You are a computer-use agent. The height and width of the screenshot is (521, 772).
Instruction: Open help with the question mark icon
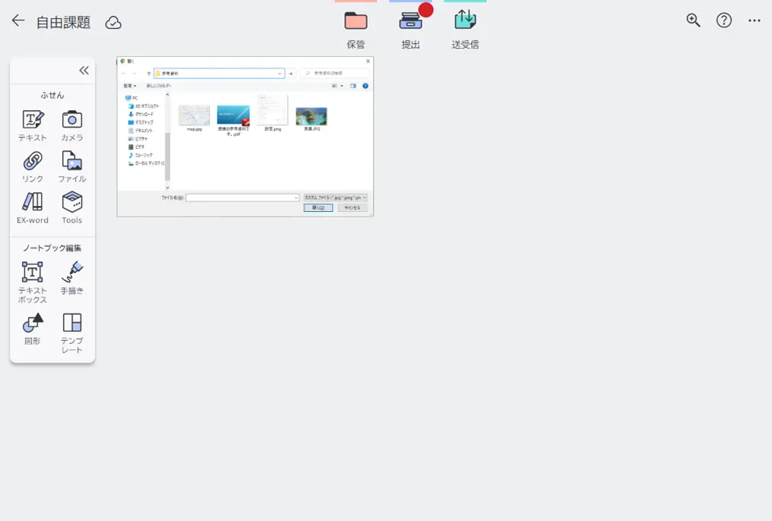click(724, 21)
